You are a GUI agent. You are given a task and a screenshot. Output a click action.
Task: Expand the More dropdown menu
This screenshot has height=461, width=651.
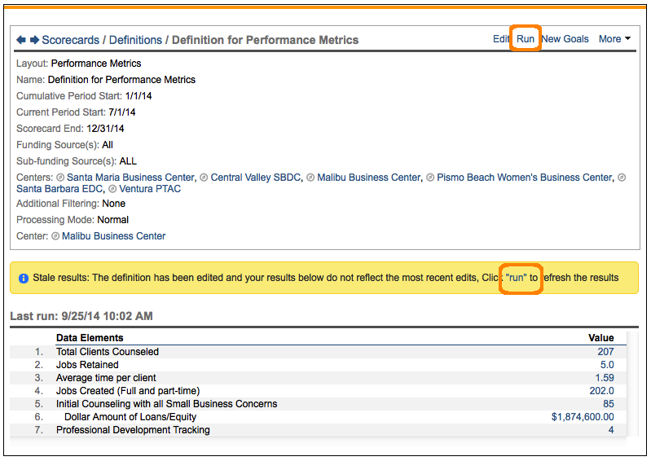coord(614,39)
